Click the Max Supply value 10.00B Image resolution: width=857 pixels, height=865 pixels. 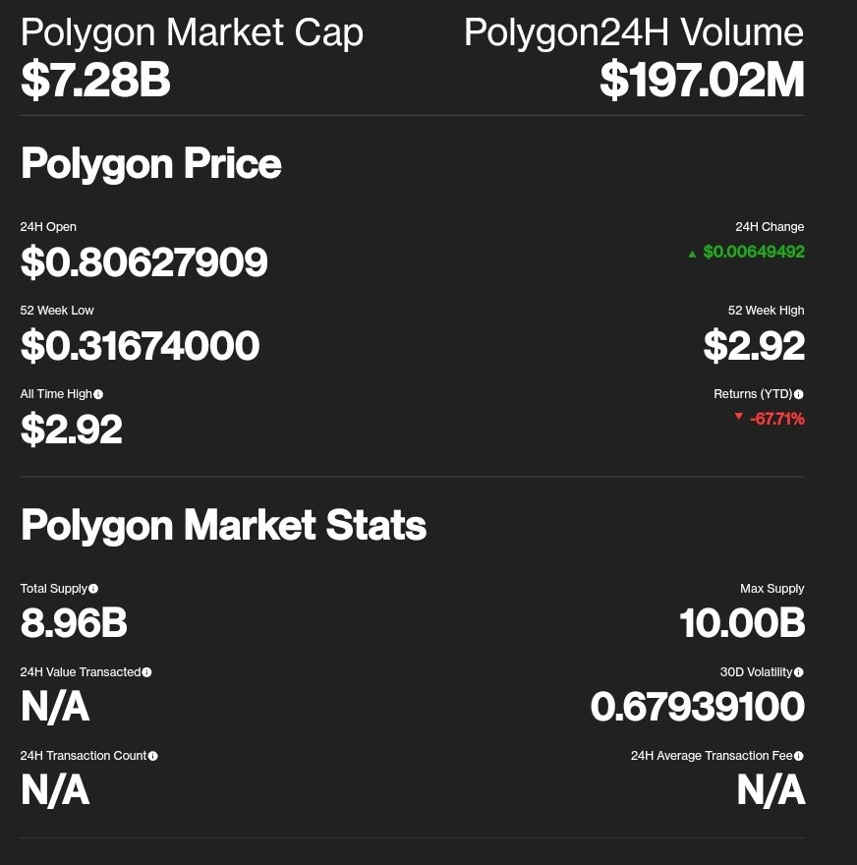[742, 623]
